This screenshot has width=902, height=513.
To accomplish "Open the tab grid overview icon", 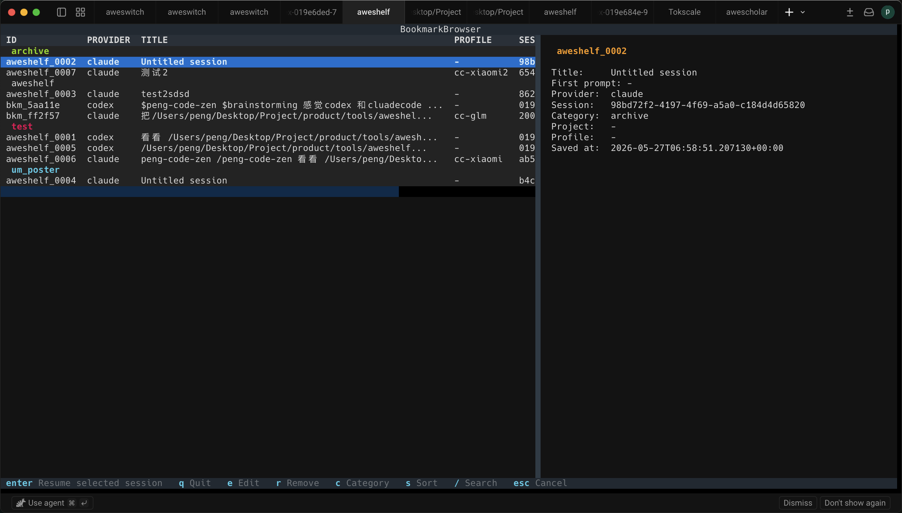I will click(x=80, y=12).
